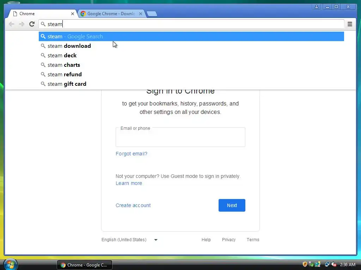Image resolution: width=361 pixels, height=270 pixels.
Task: Click the Forgot email? link
Action: (x=131, y=154)
